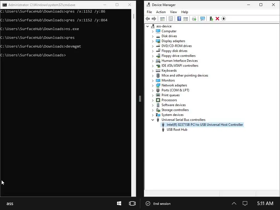Viewport: 280px width, 210px height.
Task: Click the Forward arrow in Device Manager toolbar
Action: point(154,19)
